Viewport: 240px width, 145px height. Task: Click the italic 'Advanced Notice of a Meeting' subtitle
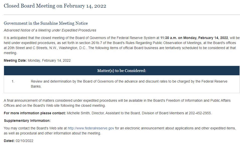(50, 30)
